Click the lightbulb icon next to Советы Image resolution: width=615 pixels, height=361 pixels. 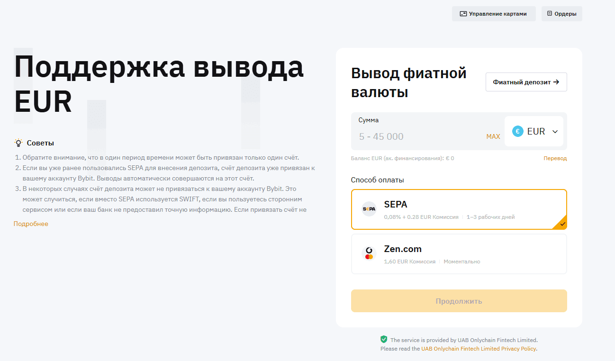pos(18,143)
